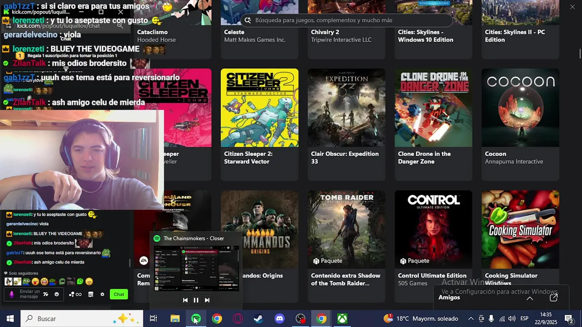Click the Solo seguidores label
This screenshot has height=327, width=582.
point(21,273)
